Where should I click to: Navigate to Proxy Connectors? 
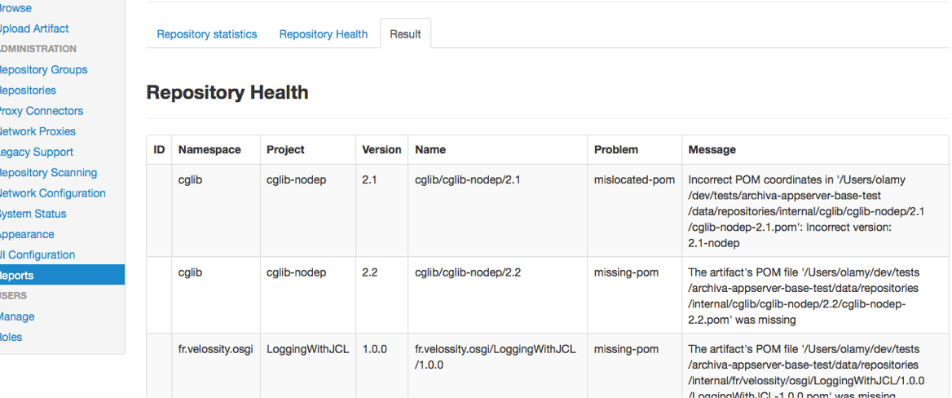tap(41, 111)
